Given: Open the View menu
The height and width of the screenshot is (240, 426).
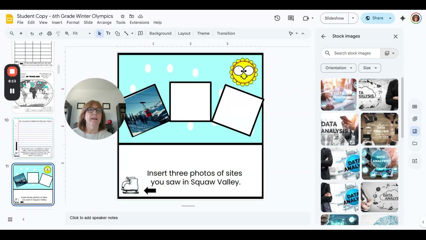Looking at the screenshot, I should coord(43,23).
